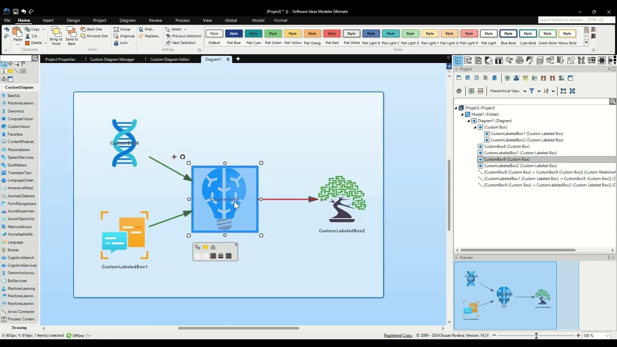Screen dimensions: 617x347
Task: Switch to the Insert ribbon tab
Action: tap(48, 20)
